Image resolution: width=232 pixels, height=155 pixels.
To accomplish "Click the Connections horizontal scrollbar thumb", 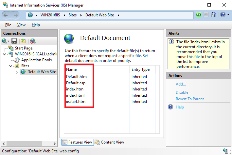I will pyautogui.click(x=24, y=144).
